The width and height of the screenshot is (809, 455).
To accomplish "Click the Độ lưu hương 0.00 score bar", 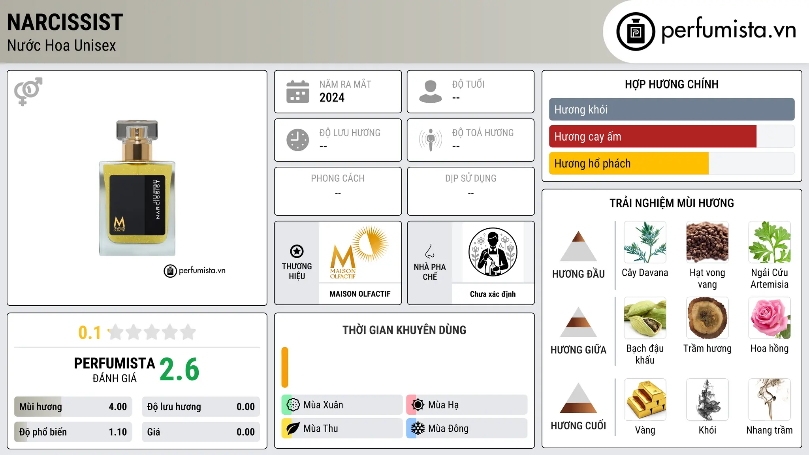I will pyautogui.click(x=201, y=407).
